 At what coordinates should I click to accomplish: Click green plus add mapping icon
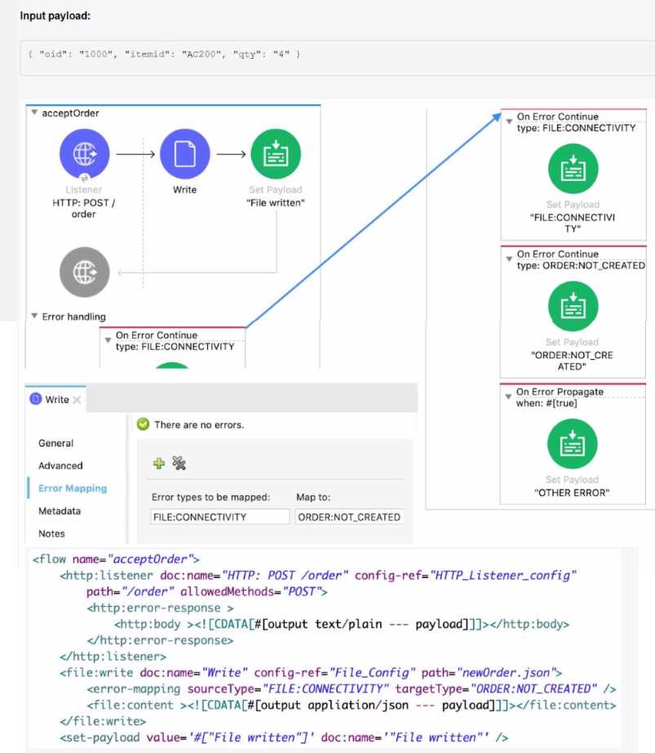click(x=159, y=463)
